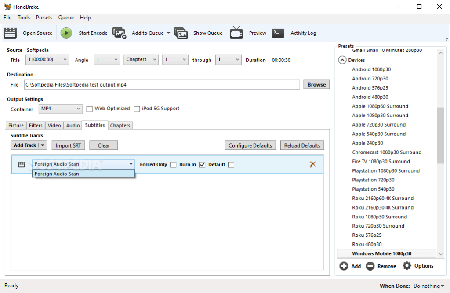Switch to the Audio tab
Screen dimensions: 450x293
73,125
